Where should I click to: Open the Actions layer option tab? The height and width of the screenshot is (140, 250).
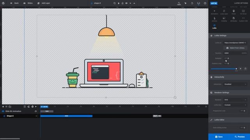tap(214, 19)
